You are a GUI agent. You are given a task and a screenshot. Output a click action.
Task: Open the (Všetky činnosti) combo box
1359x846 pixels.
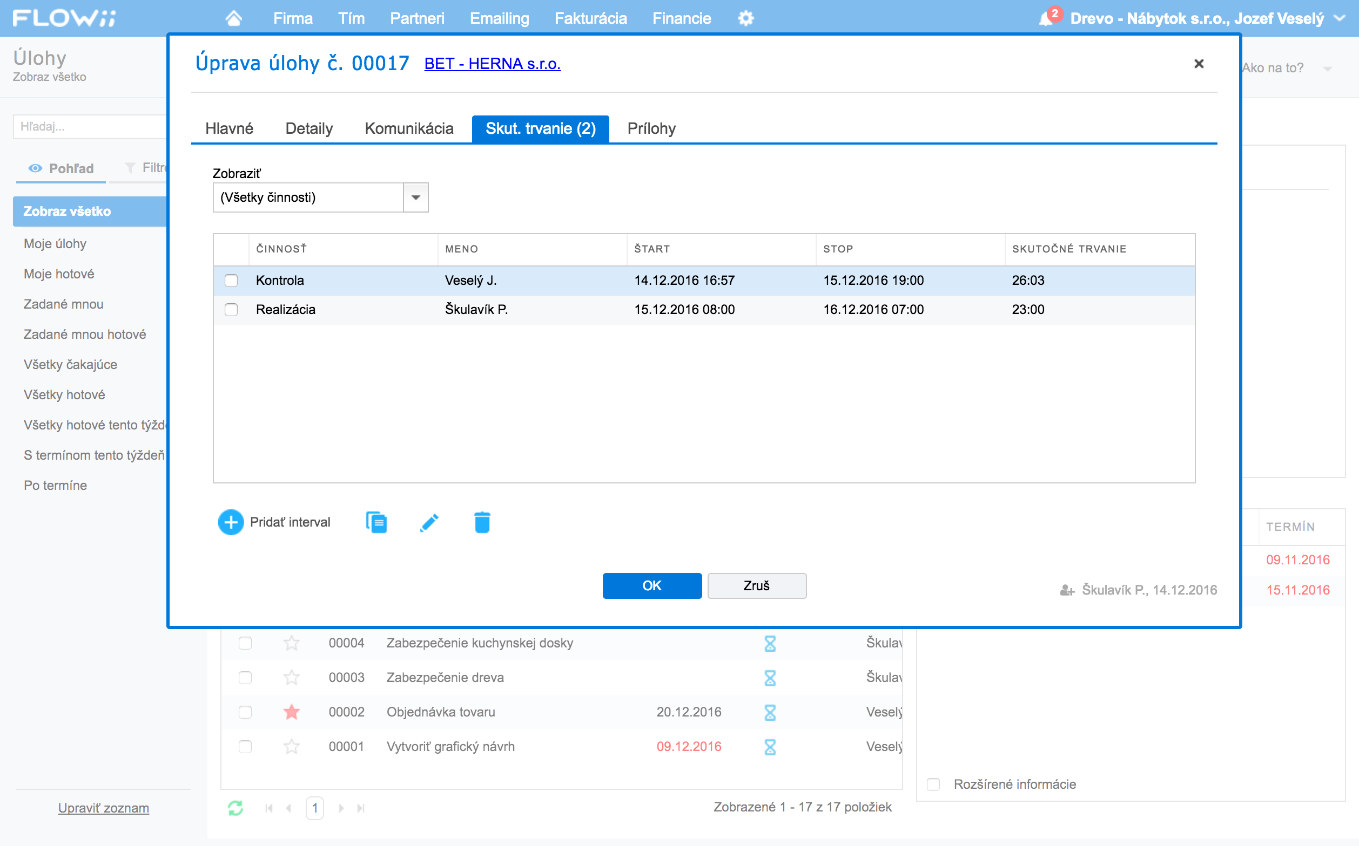[320, 197]
